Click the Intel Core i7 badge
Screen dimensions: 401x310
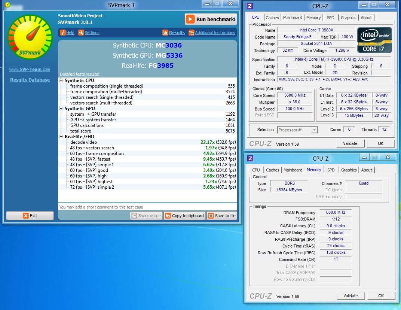(x=374, y=40)
